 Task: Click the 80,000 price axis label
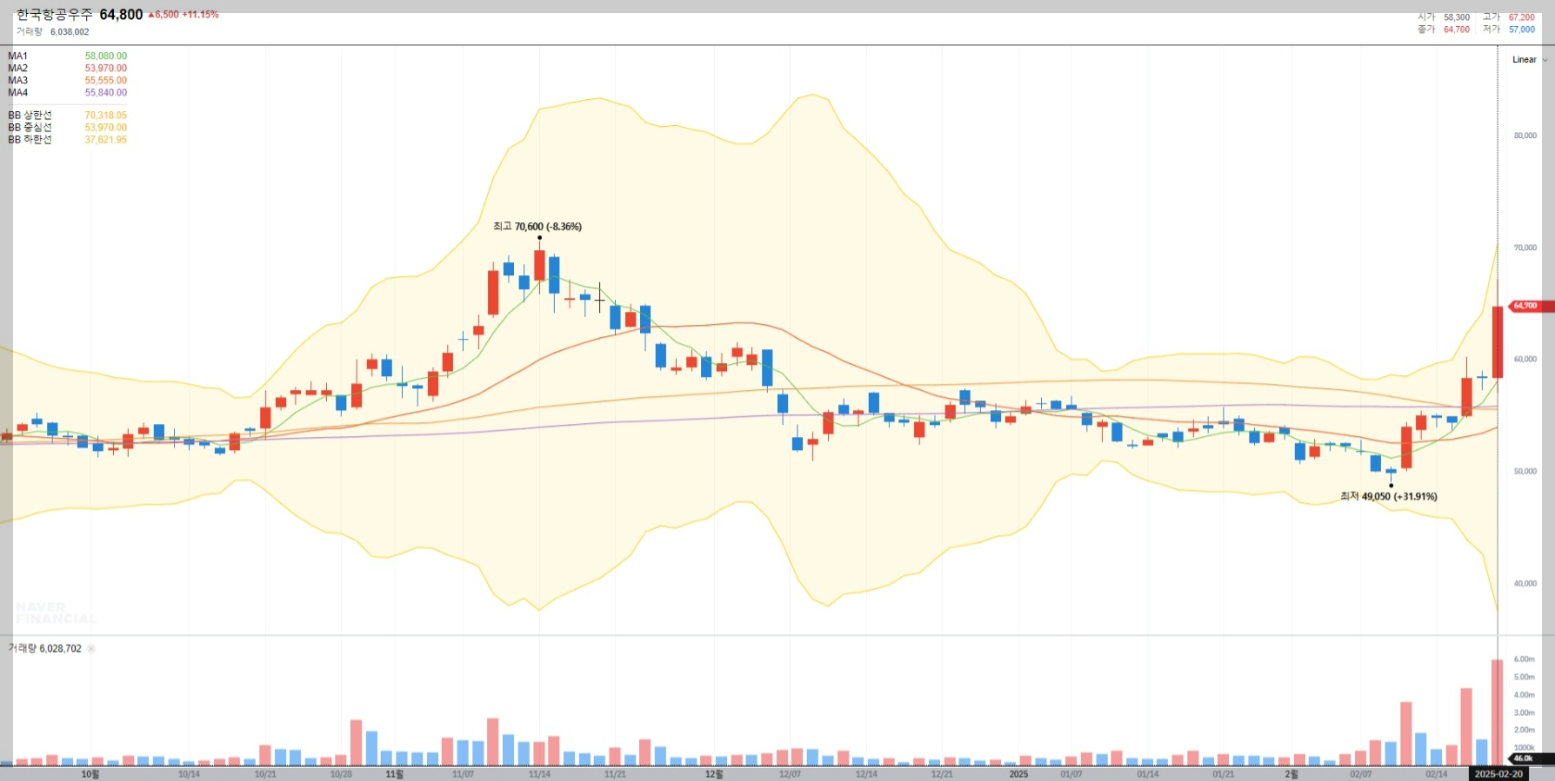coord(1525,136)
